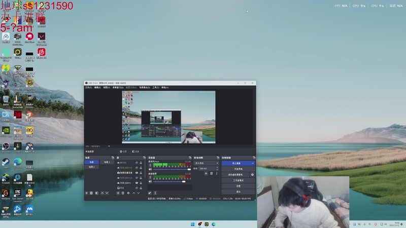This screenshot has height=228, width=406.
Task: Hide the 视频采集设备 source via eye icon
Action: [137, 173]
